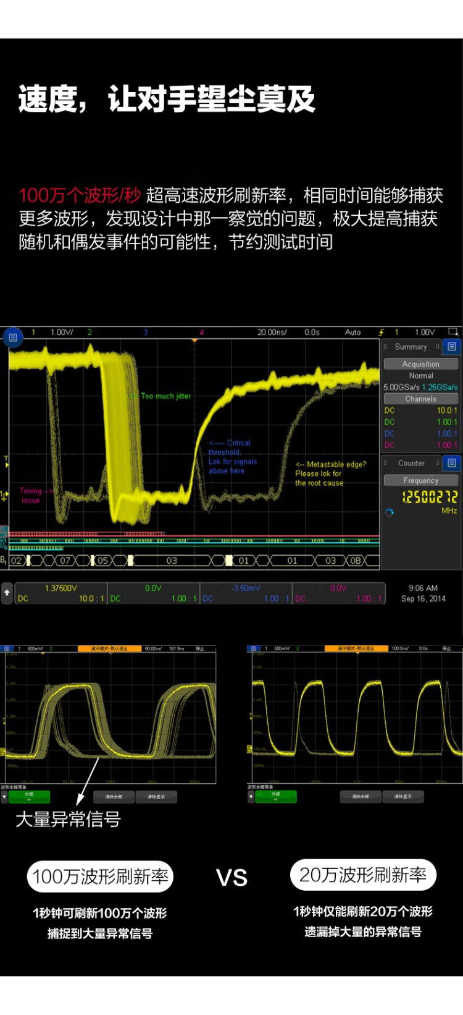This screenshot has height=1015, width=463.
Task: Select the 20.00ns/ timebase in top bar
Action: (272, 332)
